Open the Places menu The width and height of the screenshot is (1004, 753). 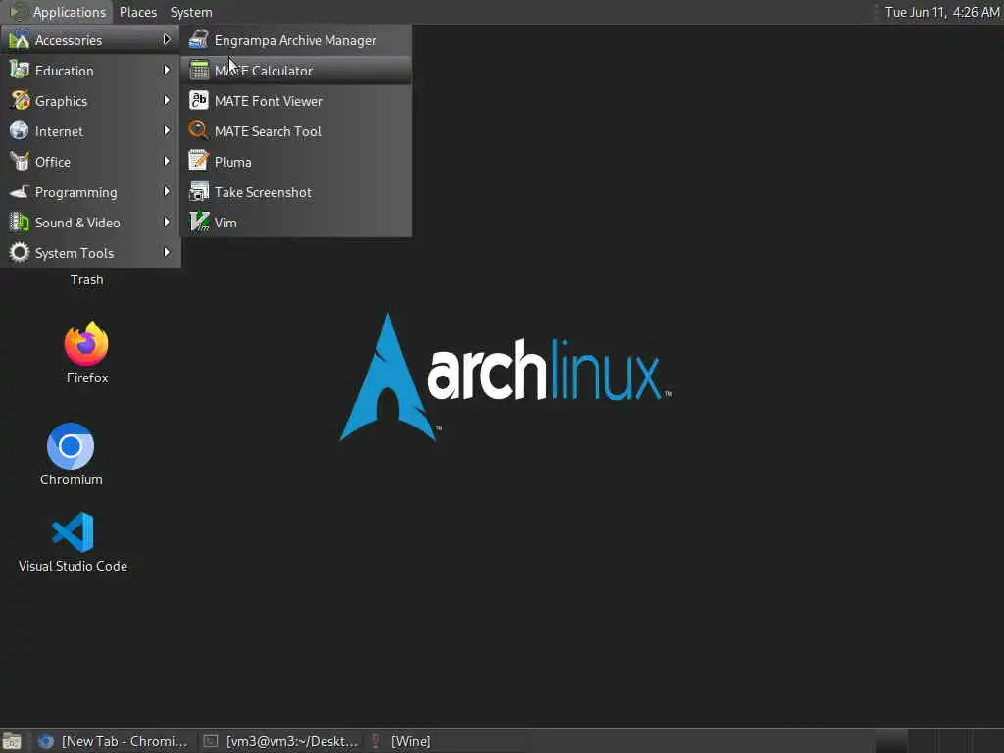tap(137, 12)
